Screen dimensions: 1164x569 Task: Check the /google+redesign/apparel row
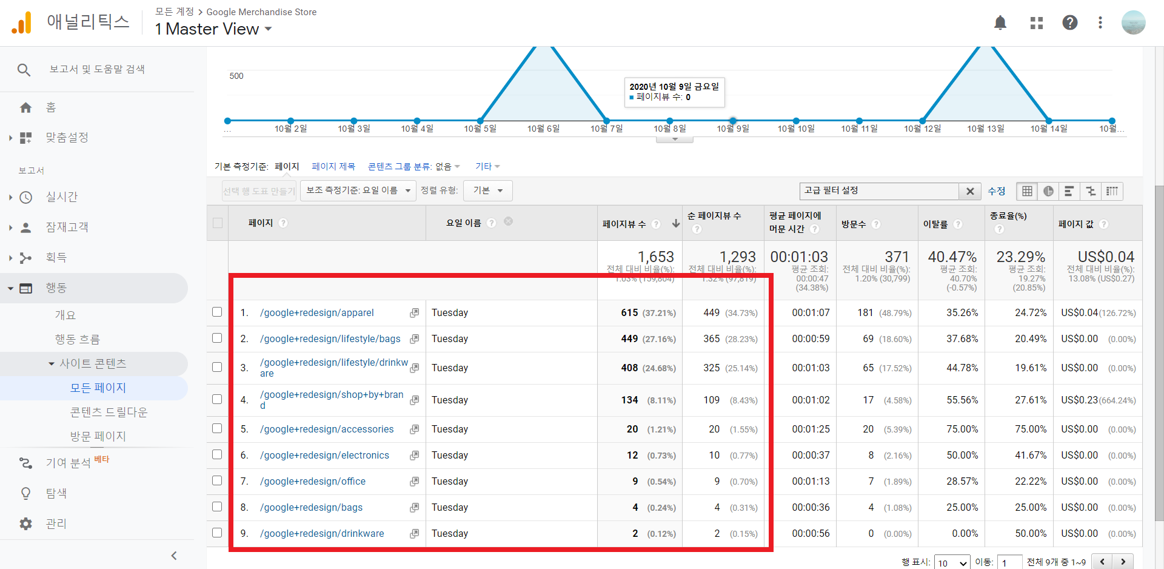[x=217, y=312]
